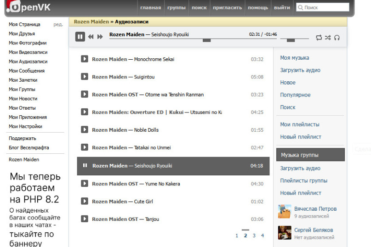
Task: Open Мои Видеозаписи
Action: click(x=28, y=52)
